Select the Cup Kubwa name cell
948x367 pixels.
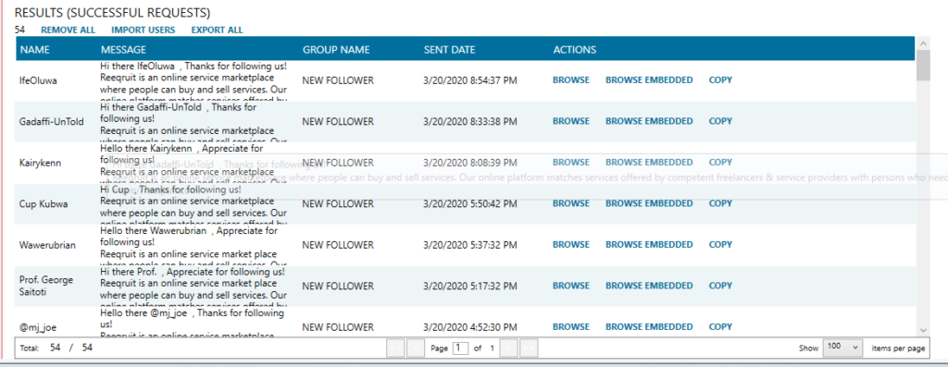(x=44, y=204)
